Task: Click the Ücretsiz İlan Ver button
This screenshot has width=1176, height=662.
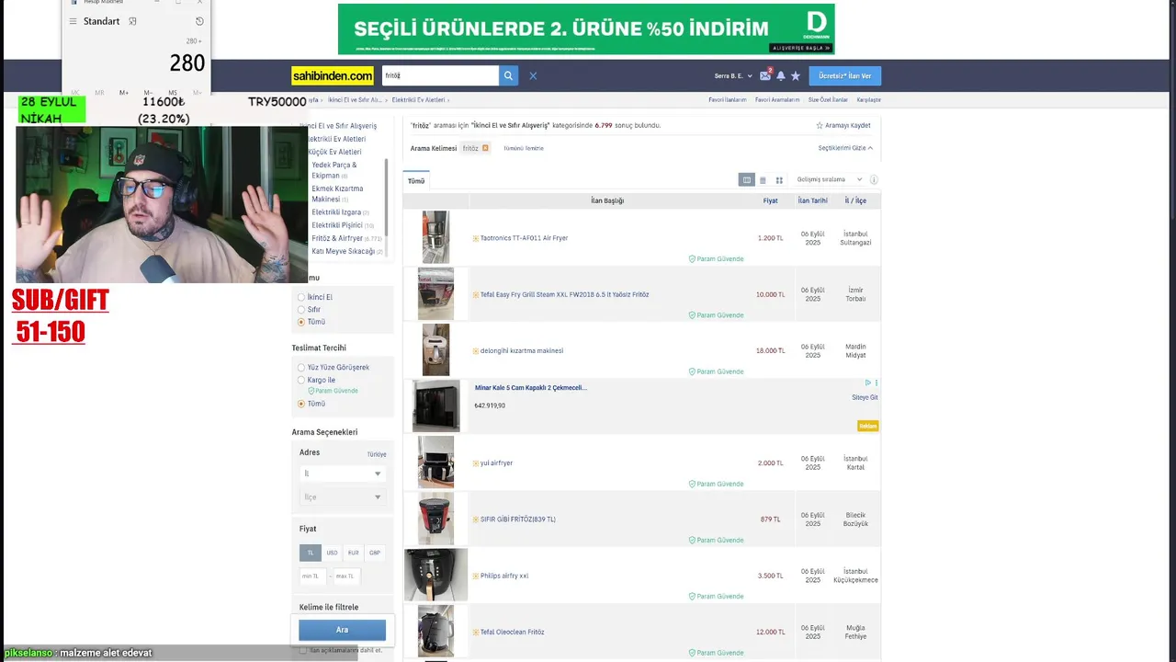Action: [845, 76]
